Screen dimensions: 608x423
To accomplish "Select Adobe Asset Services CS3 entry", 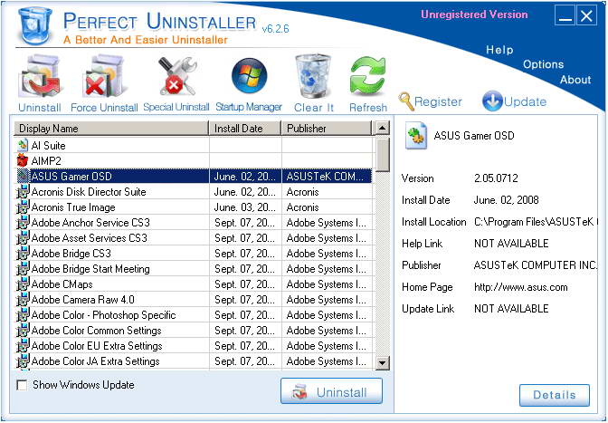I will coord(194,238).
